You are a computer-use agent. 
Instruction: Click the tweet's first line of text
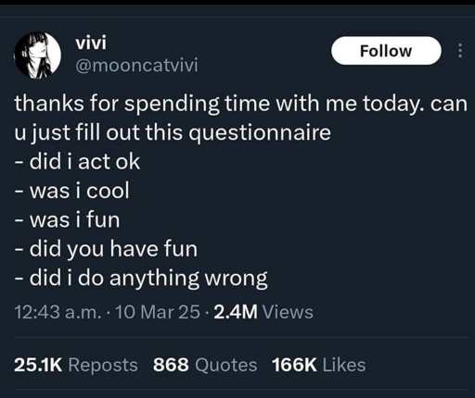tap(240, 104)
